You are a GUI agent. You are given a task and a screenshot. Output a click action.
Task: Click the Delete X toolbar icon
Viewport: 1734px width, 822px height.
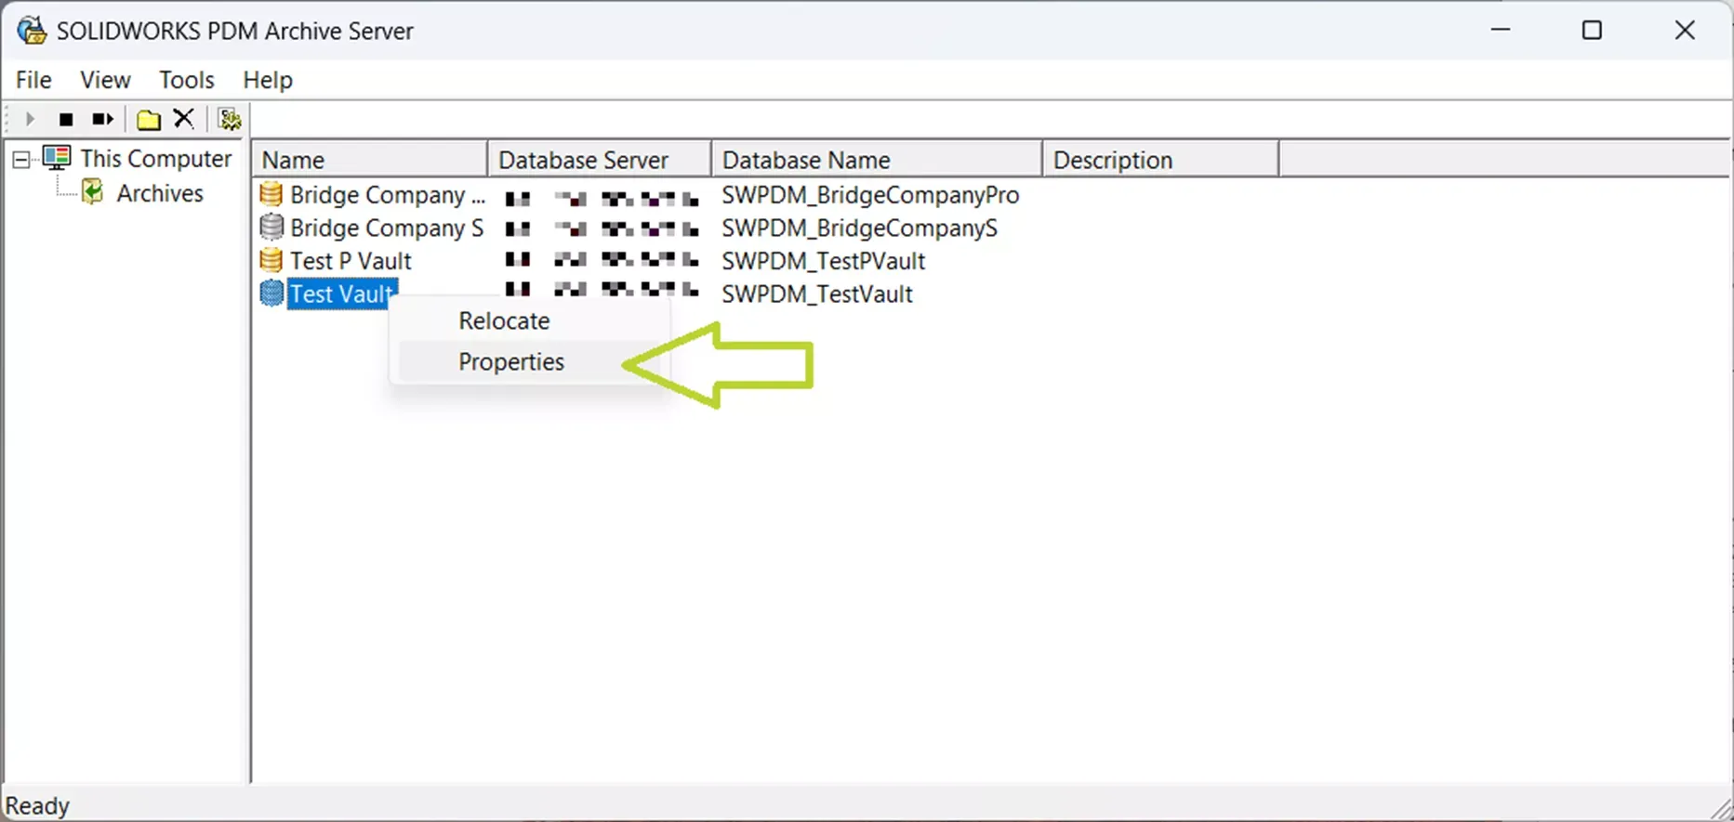184,118
